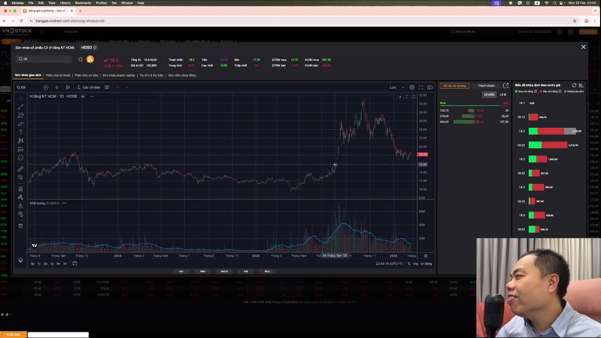
Task: Set chart range to 1y
Action: click(x=39, y=264)
